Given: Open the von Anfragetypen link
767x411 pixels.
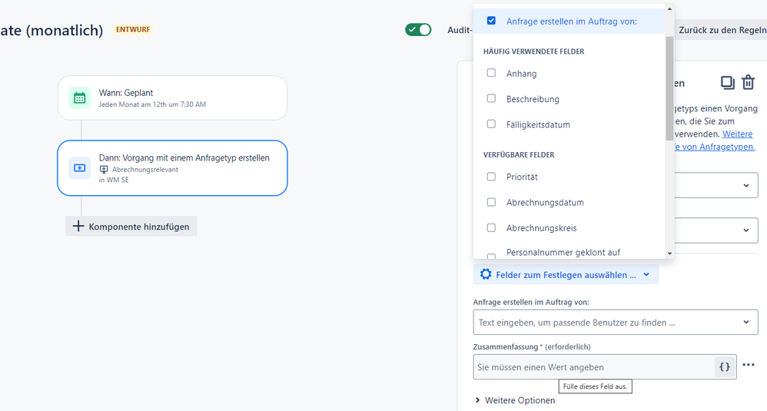Looking at the screenshot, I should coord(714,147).
